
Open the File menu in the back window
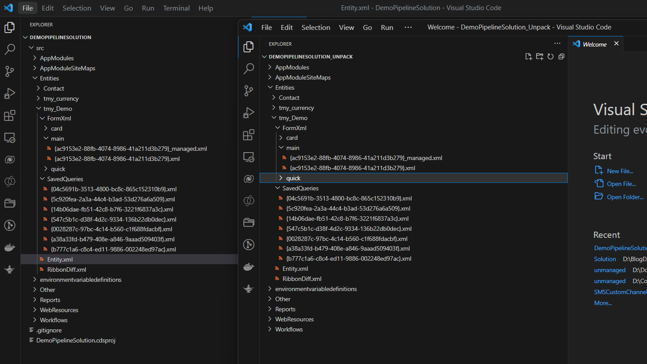[28, 8]
